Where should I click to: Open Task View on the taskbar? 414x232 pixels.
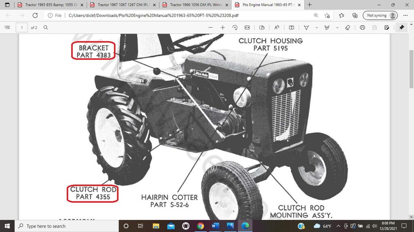coord(140,226)
